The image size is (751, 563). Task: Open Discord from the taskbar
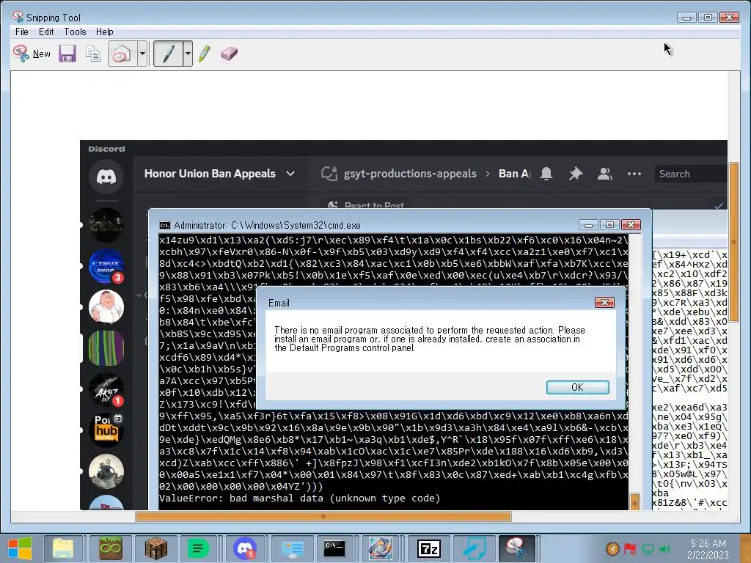(x=245, y=548)
